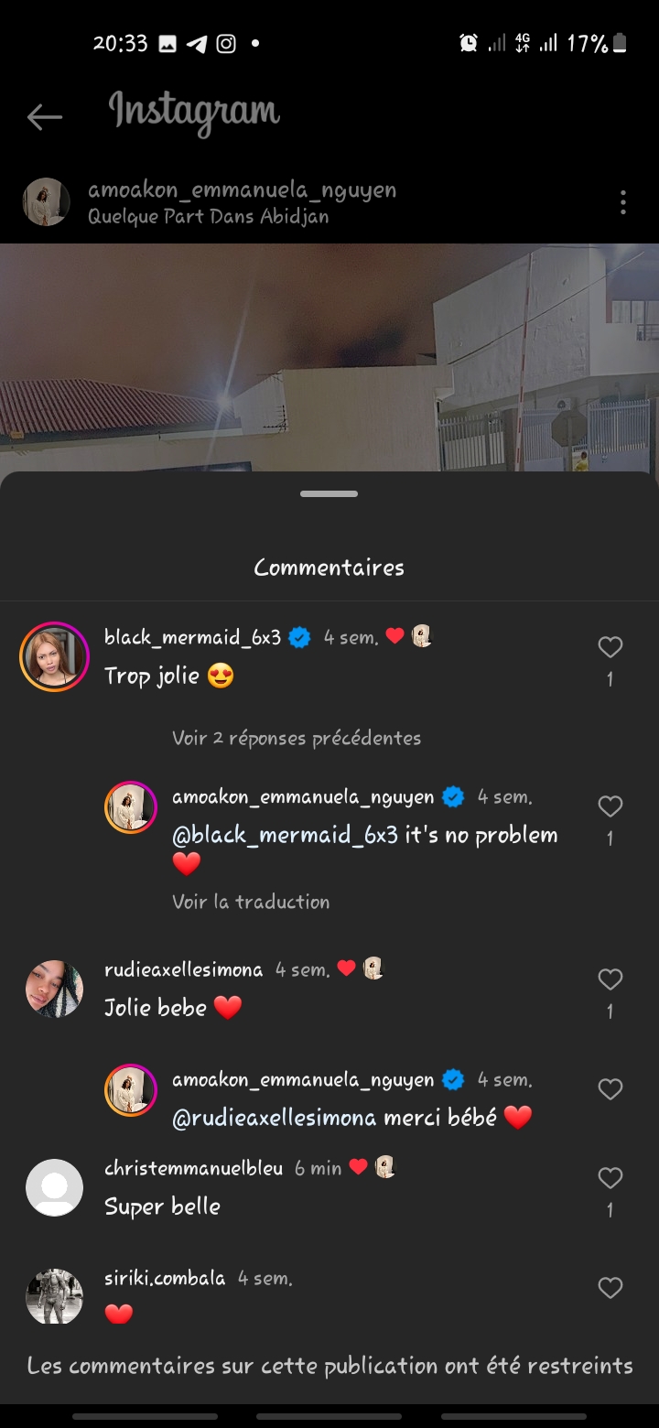Tap the @black_mermaid_6x3 mention in reply
This screenshot has width=659, height=1428.
[286, 835]
